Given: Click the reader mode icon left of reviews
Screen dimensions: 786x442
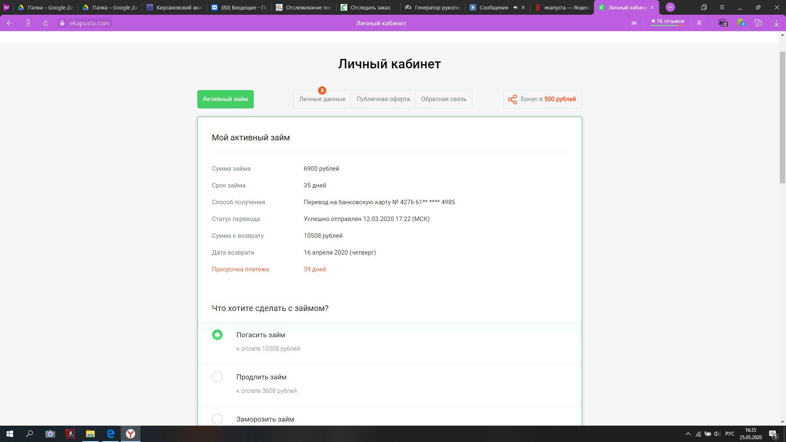Looking at the screenshot, I should (634, 23).
